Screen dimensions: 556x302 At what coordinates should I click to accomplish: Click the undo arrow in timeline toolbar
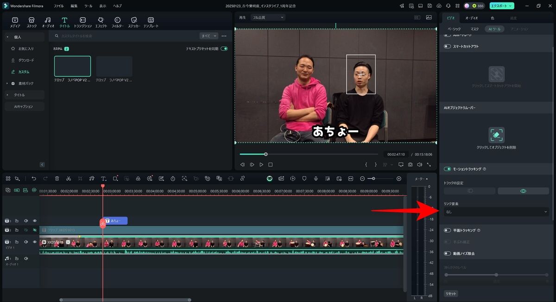pos(34,179)
